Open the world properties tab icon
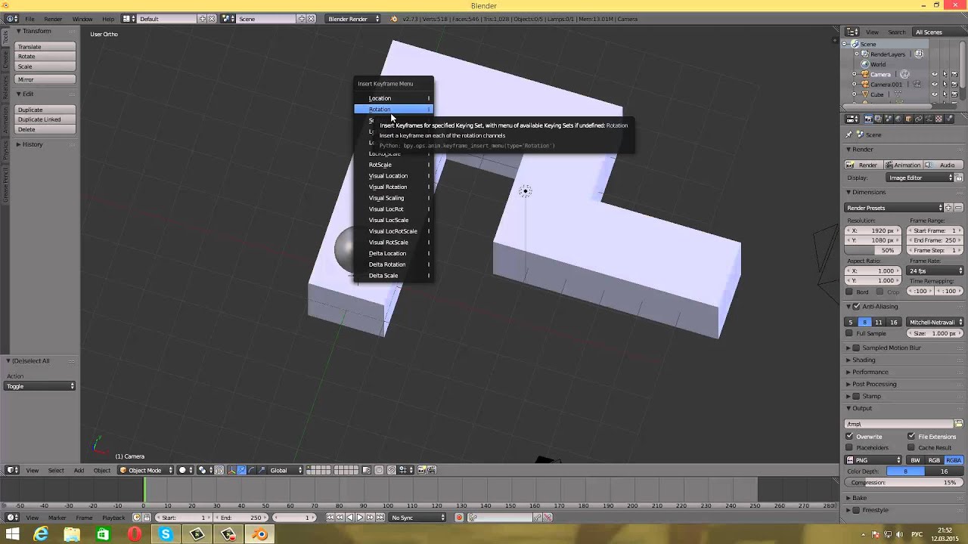This screenshot has height=544, width=968. pyautogui.click(x=898, y=119)
